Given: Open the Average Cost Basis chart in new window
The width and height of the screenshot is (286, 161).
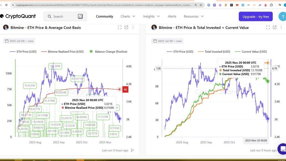Looking at the screenshot, I should (126, 27).
